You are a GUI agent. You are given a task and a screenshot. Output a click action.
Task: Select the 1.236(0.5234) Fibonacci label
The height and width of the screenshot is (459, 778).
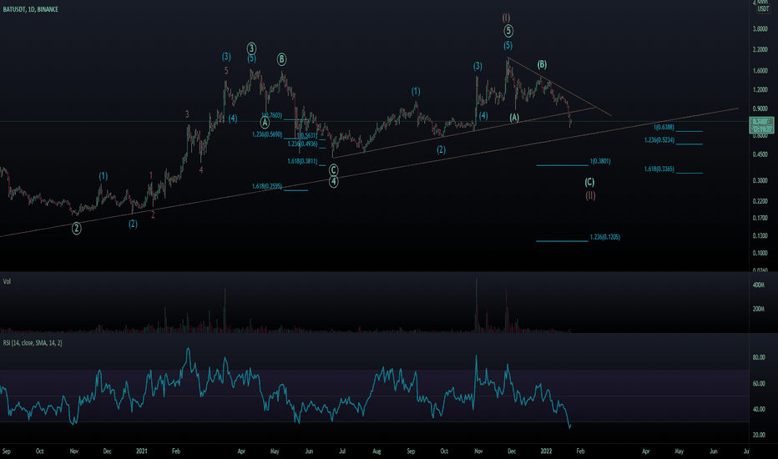click(x=659, y=140)
